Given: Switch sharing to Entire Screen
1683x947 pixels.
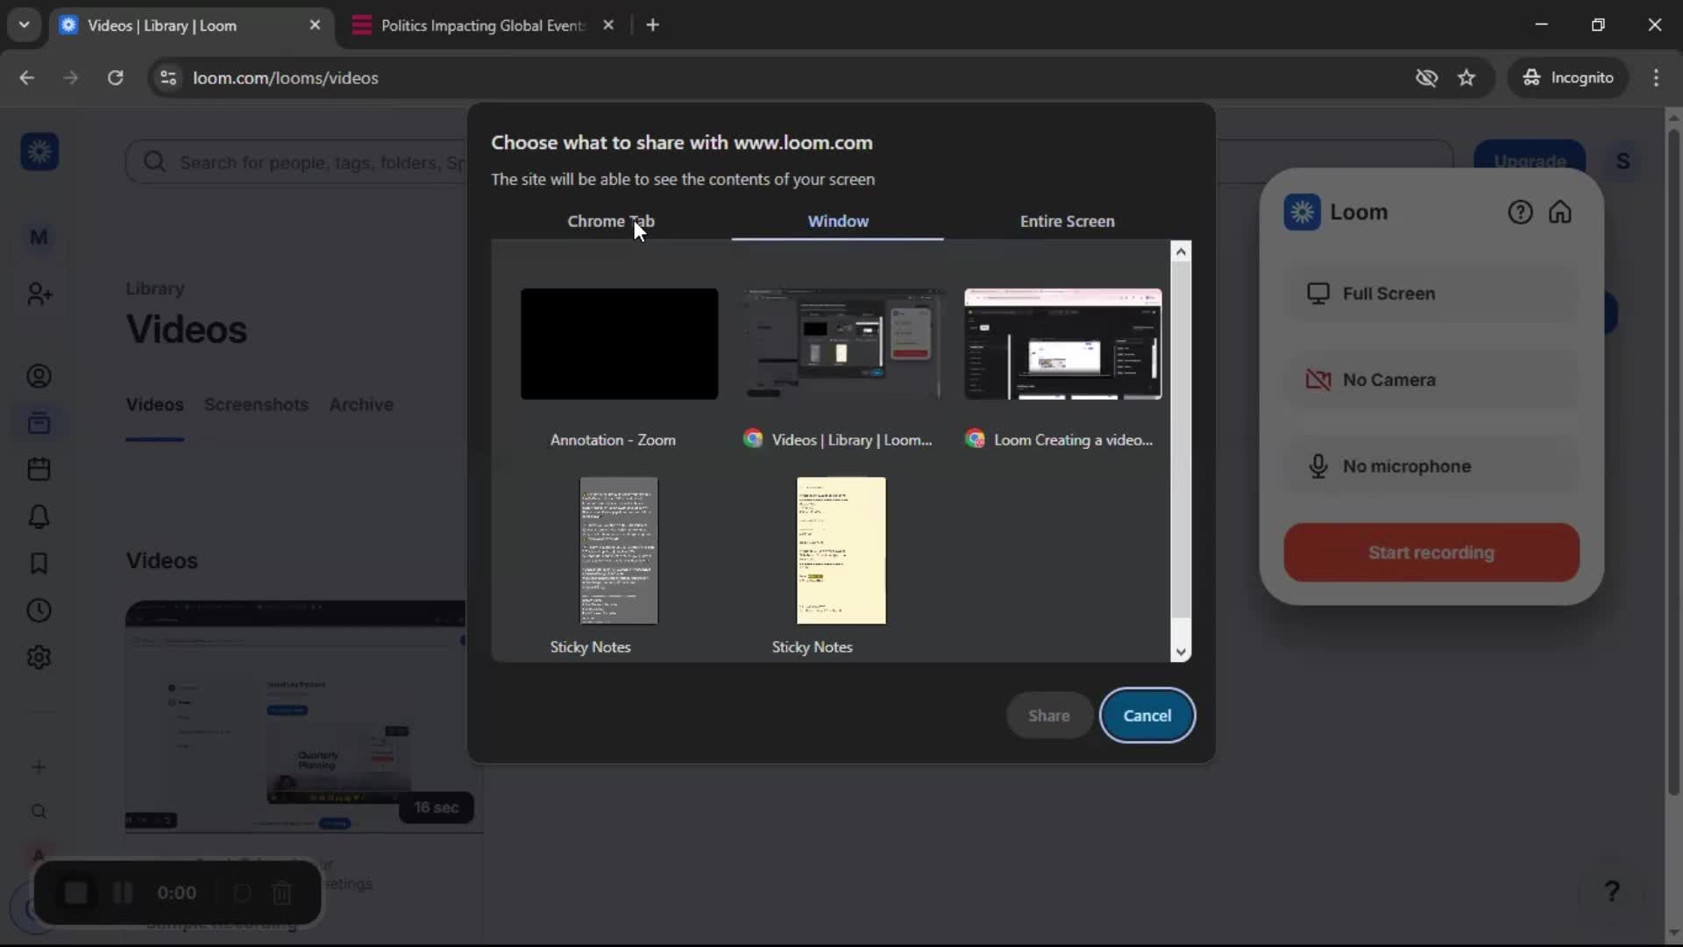Looking at the screenshot, I should click(x=1067, y=221).
